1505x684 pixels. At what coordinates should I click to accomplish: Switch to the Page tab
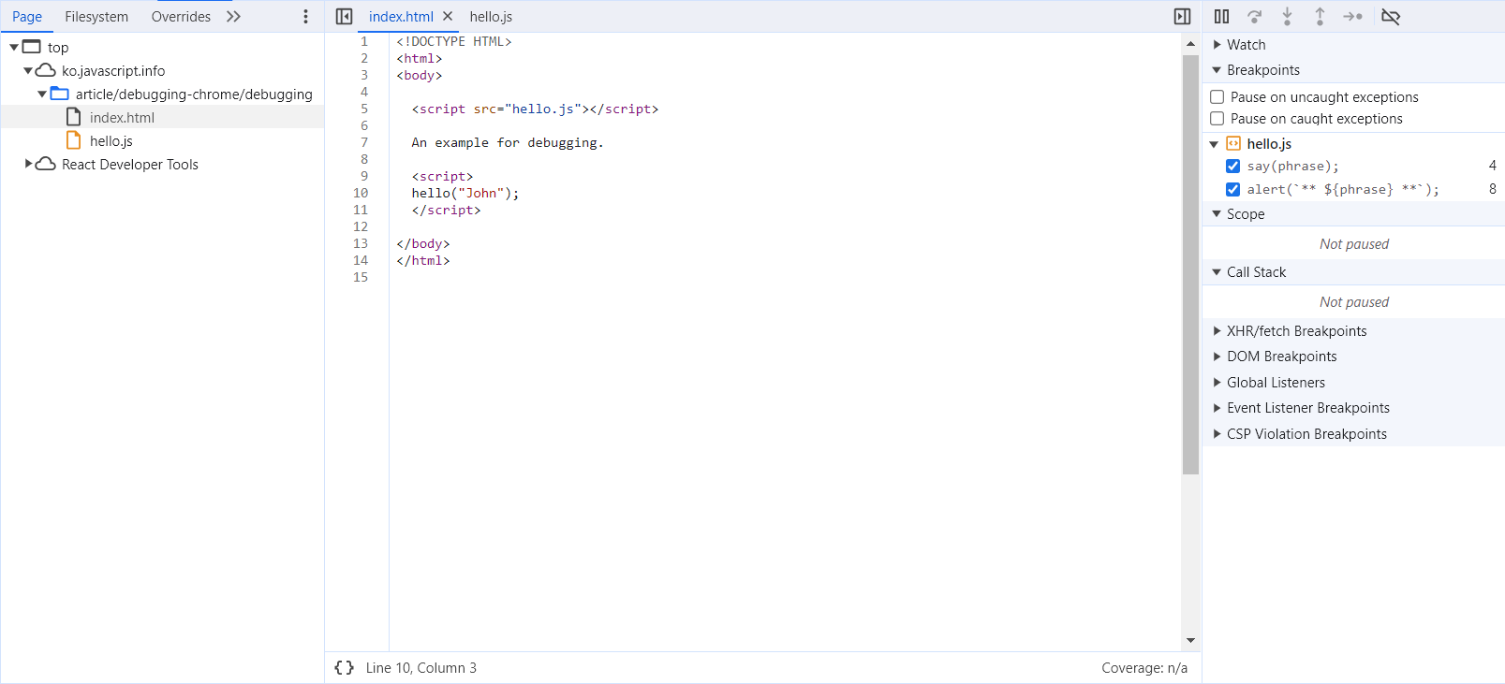pyautogui.click(x=27, y=17)
